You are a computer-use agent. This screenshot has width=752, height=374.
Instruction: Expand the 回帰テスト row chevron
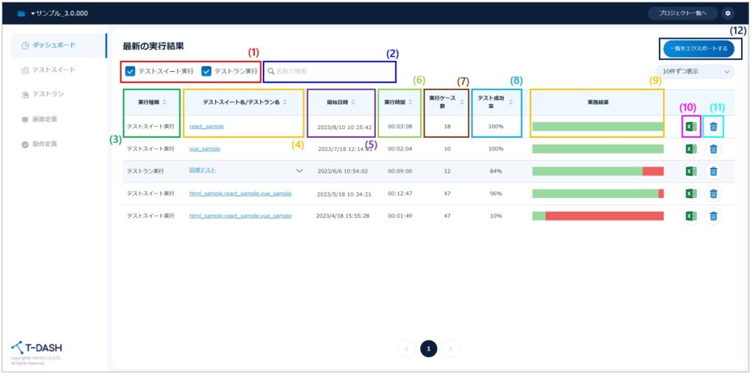[x=299, y=171]
